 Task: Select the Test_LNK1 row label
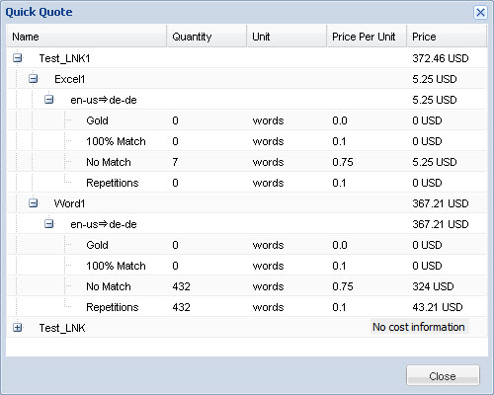pos(64,58)
